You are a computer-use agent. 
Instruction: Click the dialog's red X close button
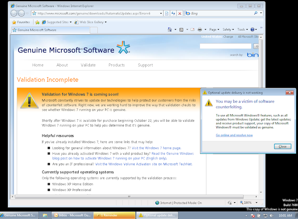pos(290,93)
